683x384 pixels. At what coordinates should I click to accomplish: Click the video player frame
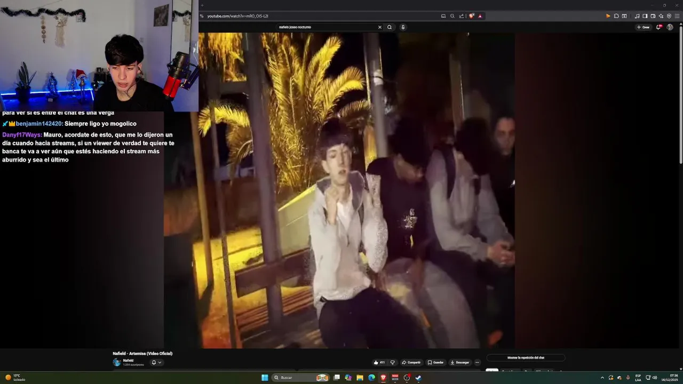click(x=339, y=190)
